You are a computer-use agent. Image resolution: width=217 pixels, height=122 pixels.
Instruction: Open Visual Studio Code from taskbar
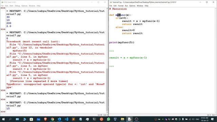(66, 119)
